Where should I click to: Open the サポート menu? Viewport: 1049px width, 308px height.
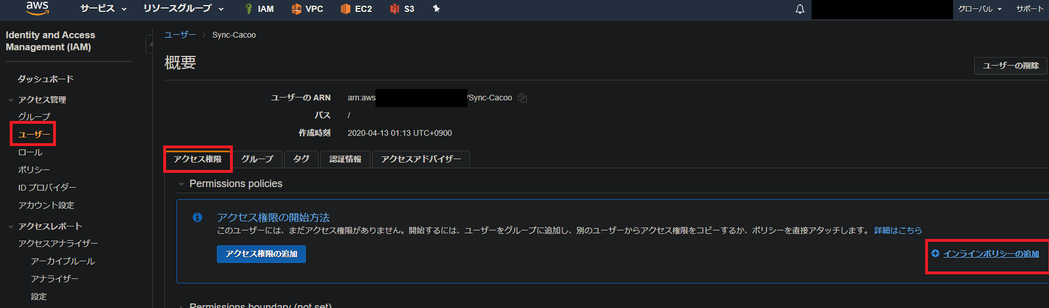click(x=1030, y=9)
